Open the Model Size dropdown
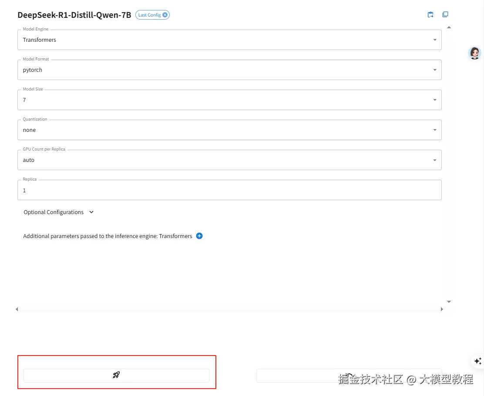Viewport: 484px width, 396px height. coord(229,100)
